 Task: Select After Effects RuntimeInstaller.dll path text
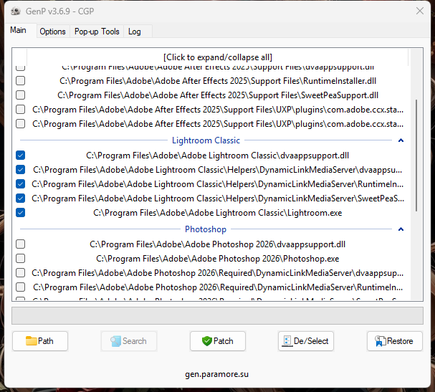[218, 81]
